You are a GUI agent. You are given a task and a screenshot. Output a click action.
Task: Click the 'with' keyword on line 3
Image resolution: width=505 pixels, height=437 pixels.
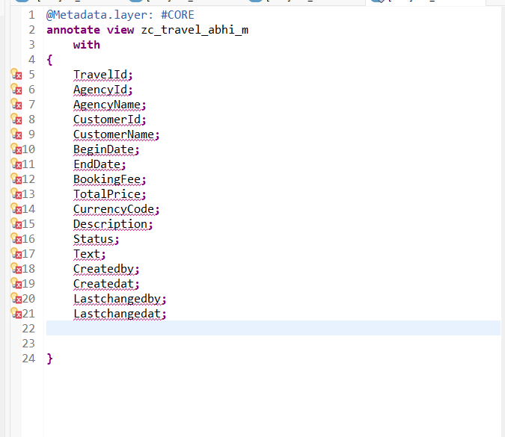(87, 45)
